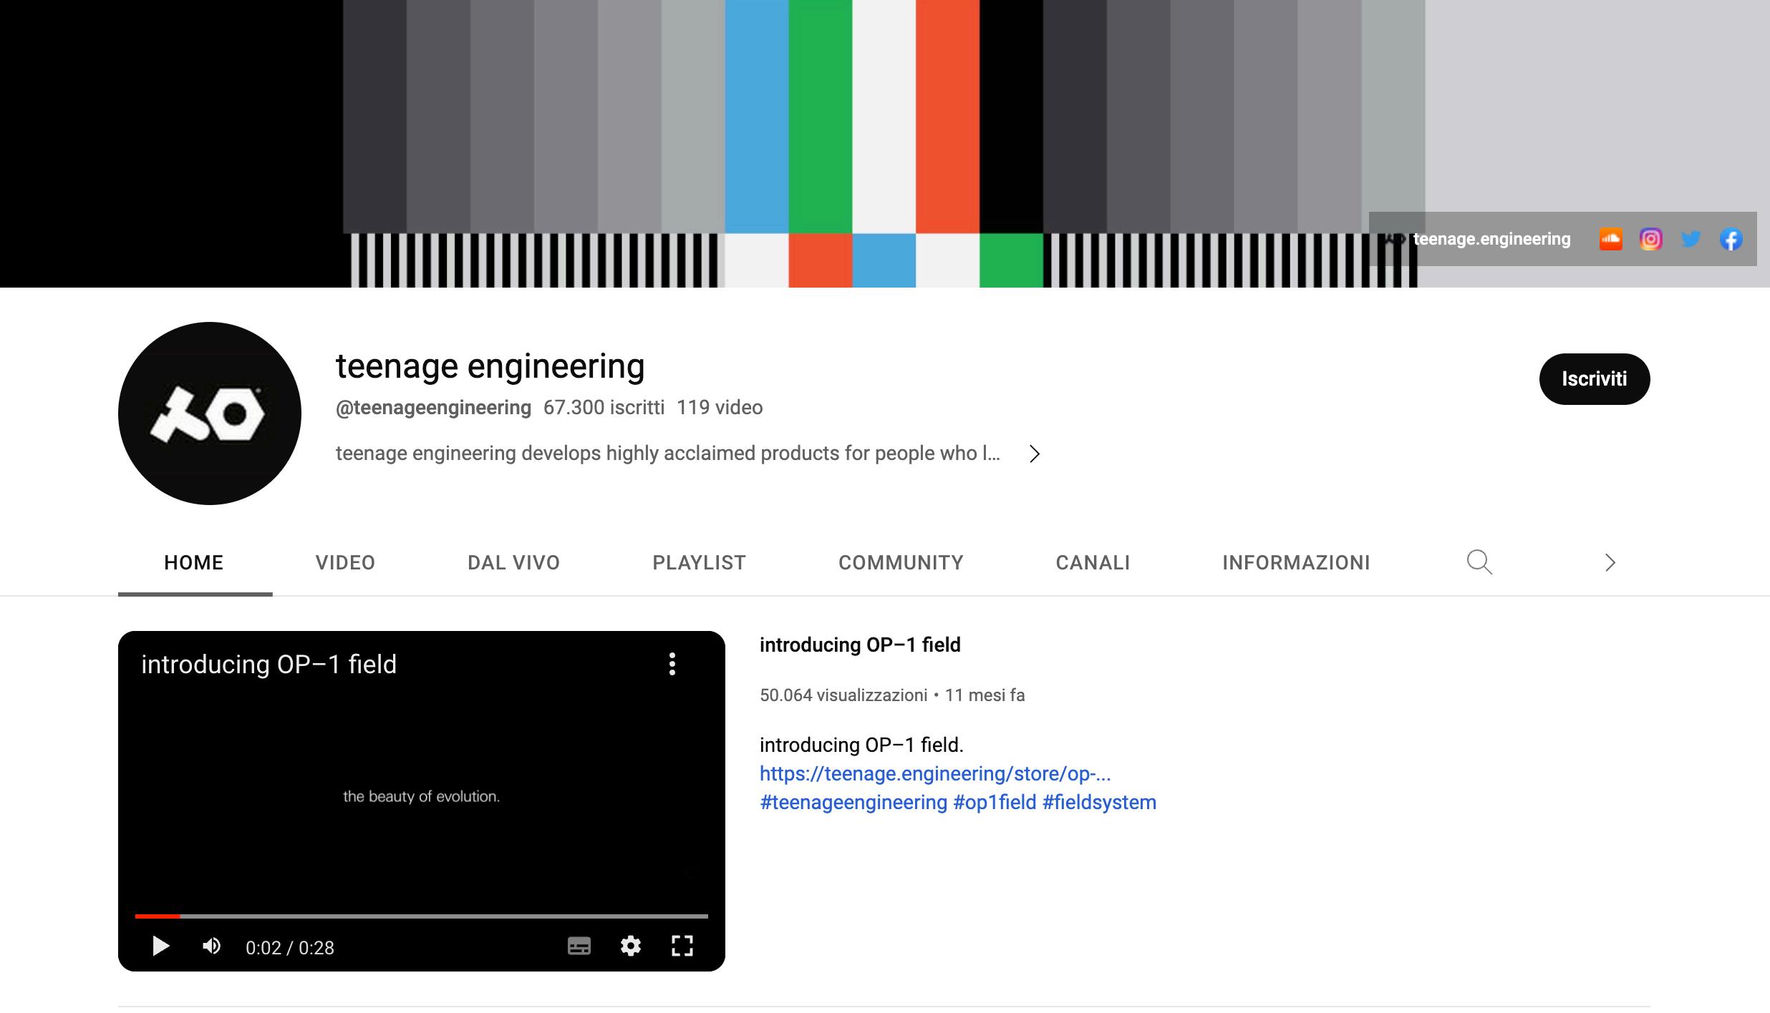Toggle subtitles on the video player
1770x1013 pixels.
579,946
